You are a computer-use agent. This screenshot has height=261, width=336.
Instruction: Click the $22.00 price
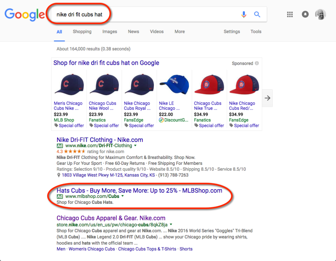point(166,114)
